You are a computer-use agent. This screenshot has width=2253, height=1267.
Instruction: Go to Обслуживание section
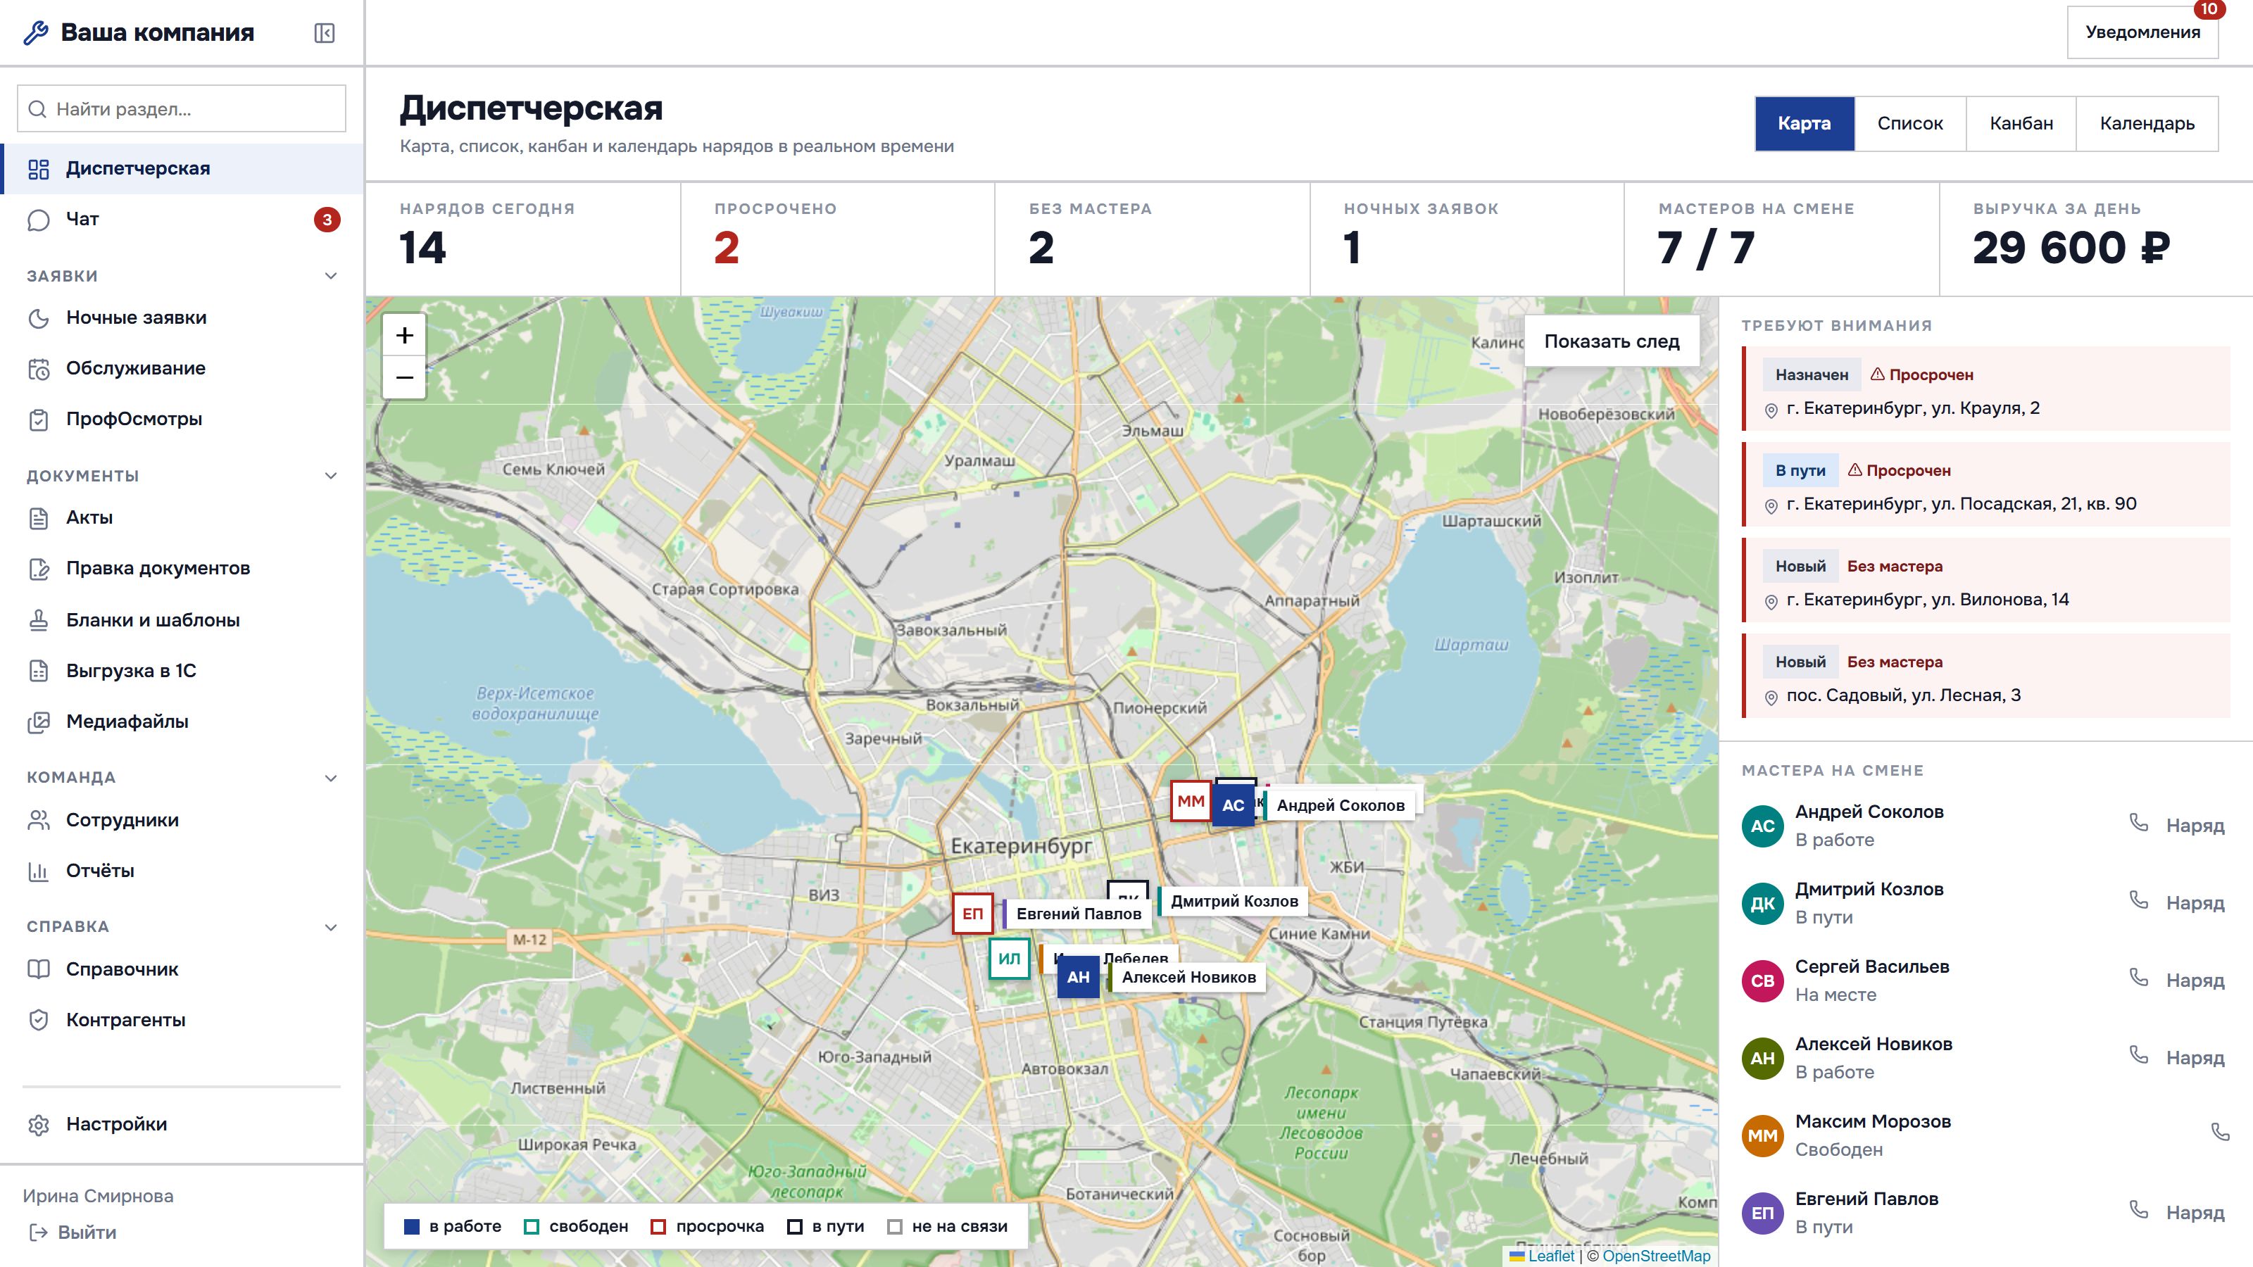point(182,369)
